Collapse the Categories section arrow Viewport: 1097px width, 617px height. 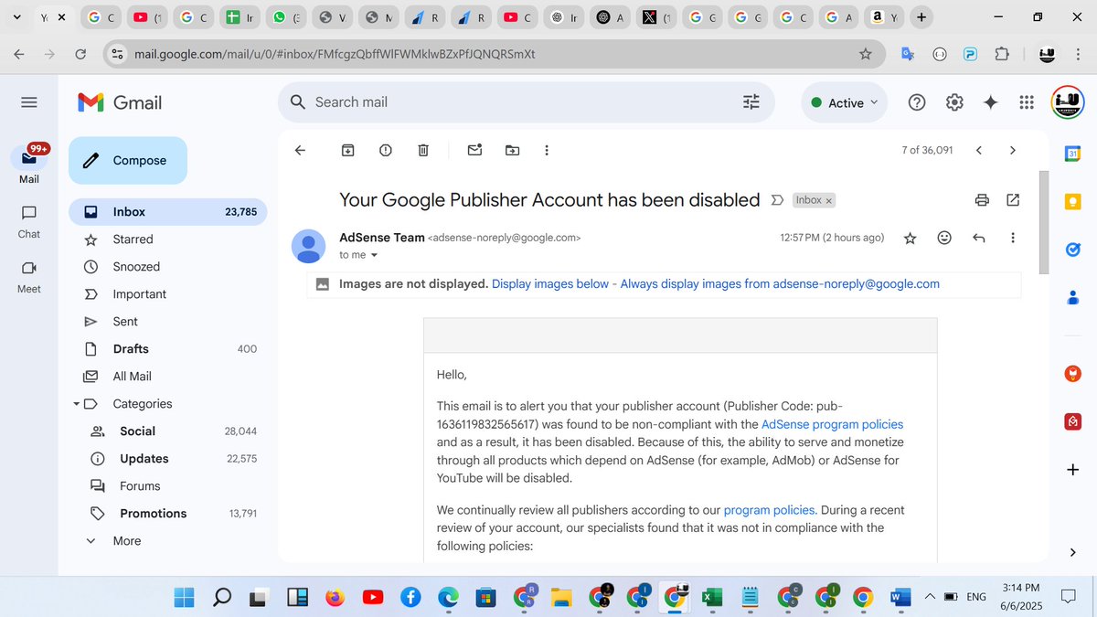click(75, 404)
